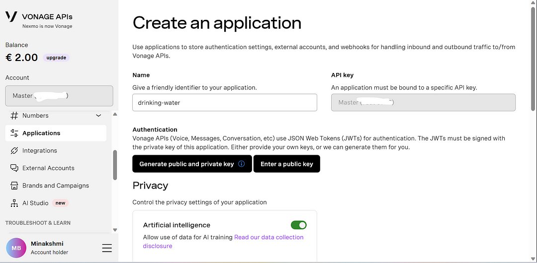Screen dimensions: 537x263
Task: Click the application Name input field
Action: (x=225, y=103)
